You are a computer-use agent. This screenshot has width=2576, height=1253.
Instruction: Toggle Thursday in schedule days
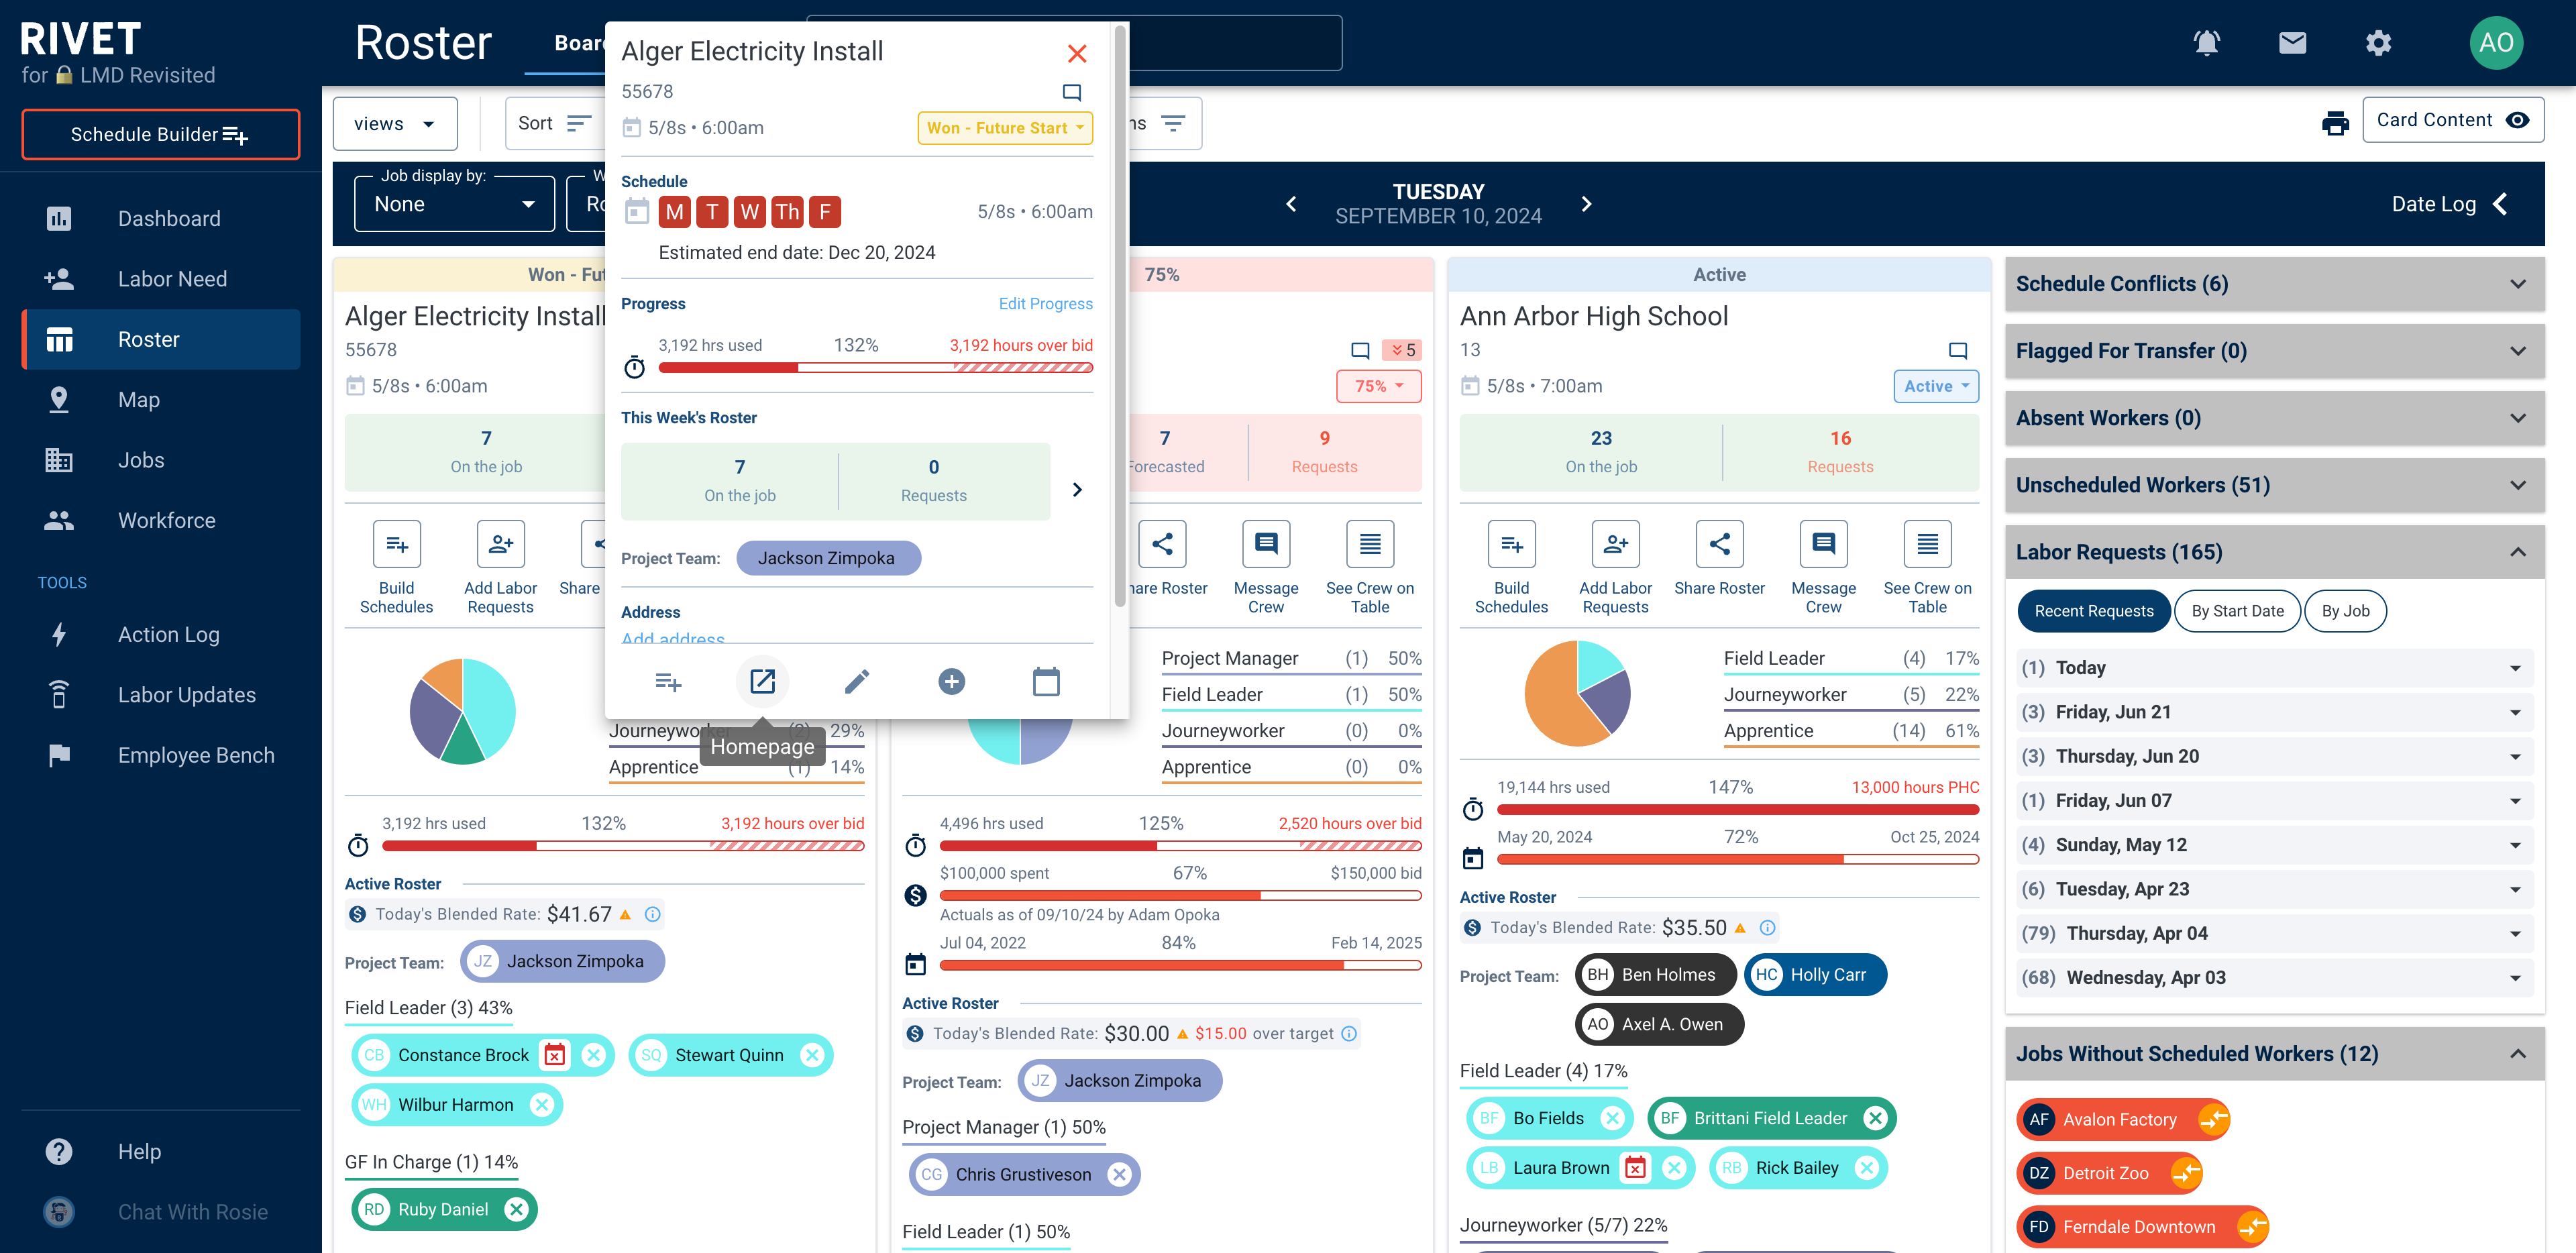point(787,212)
